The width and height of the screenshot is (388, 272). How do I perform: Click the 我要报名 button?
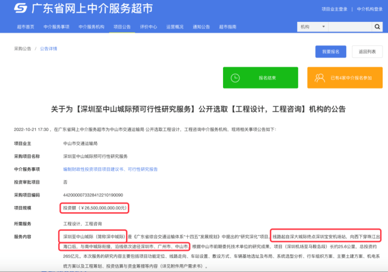[x=330, y=51]
